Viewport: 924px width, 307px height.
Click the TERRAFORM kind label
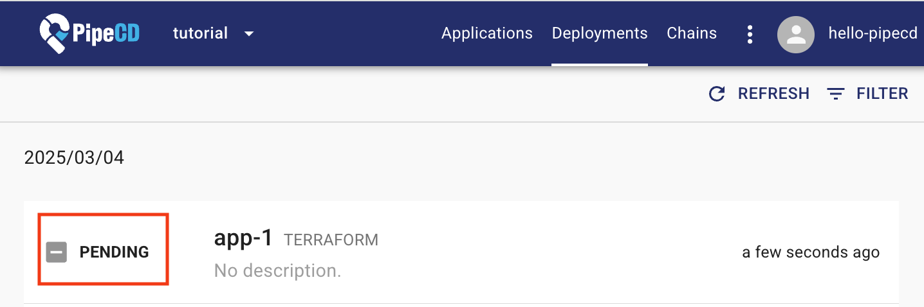tap(331, 240)
